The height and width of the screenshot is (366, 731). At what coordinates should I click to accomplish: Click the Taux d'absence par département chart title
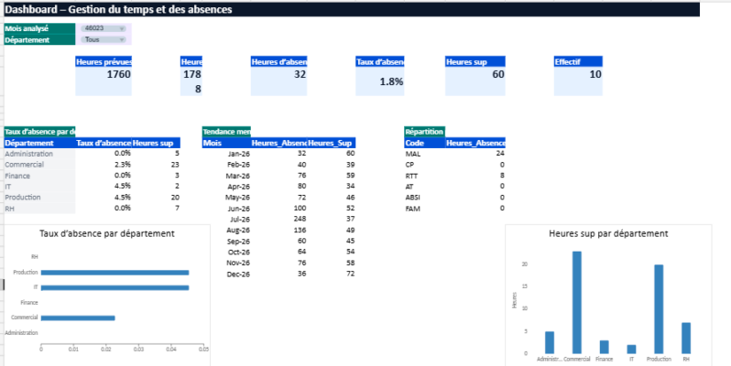pyautogui.click(x=107, y=233)
